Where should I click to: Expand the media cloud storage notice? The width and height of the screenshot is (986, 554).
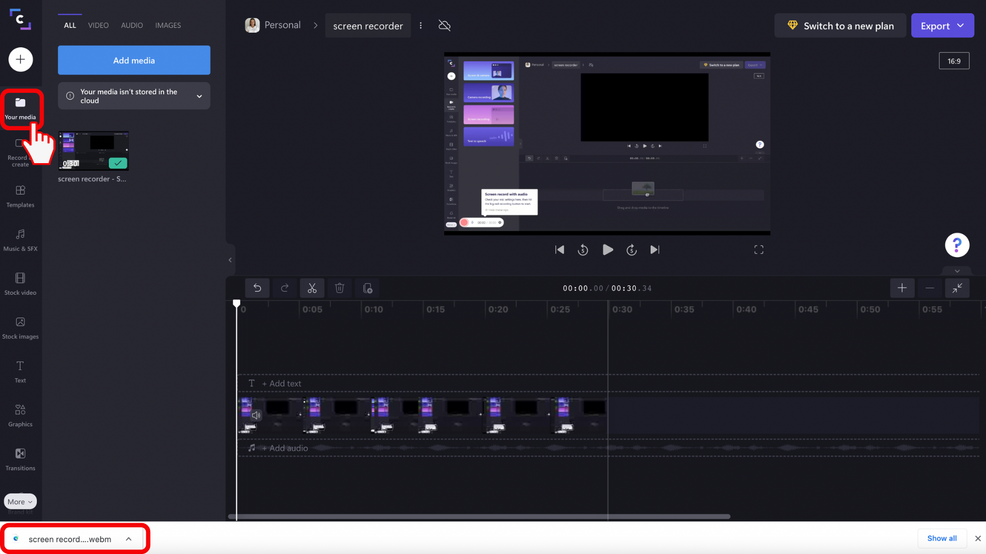[199, 96]
